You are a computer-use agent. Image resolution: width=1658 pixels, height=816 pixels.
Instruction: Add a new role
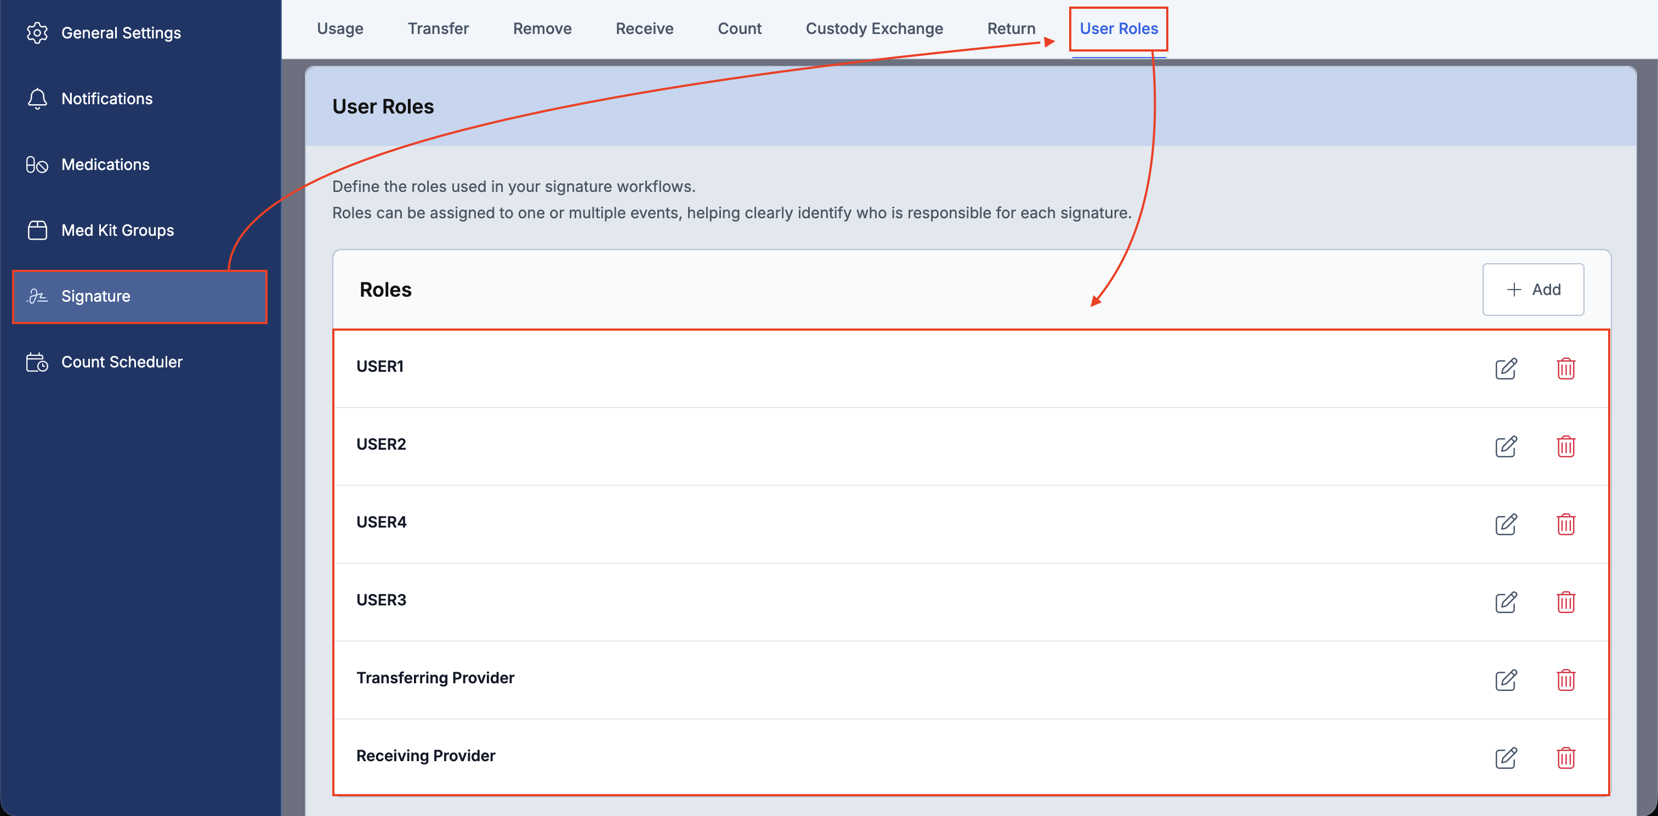pos(1533,290)
